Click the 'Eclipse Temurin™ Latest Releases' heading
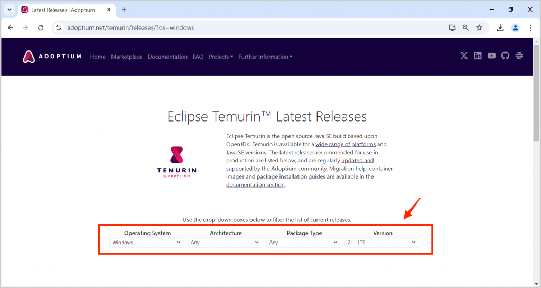Viewport: 541px width, 288px height. pyautogui.click(x=267, y=117)
